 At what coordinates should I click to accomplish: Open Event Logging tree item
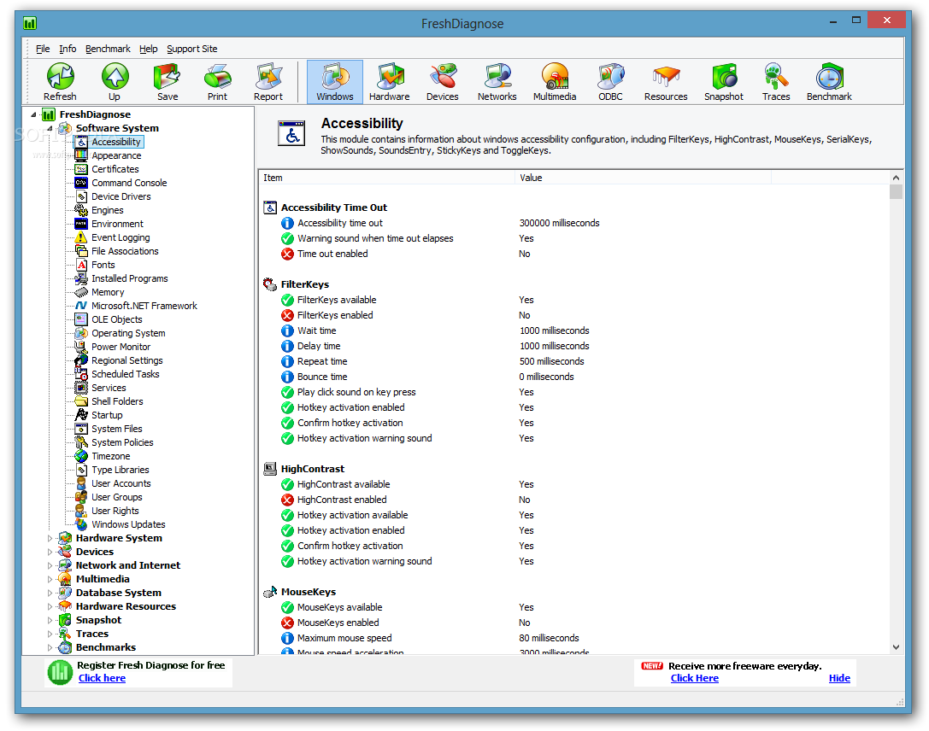point(121,237)
